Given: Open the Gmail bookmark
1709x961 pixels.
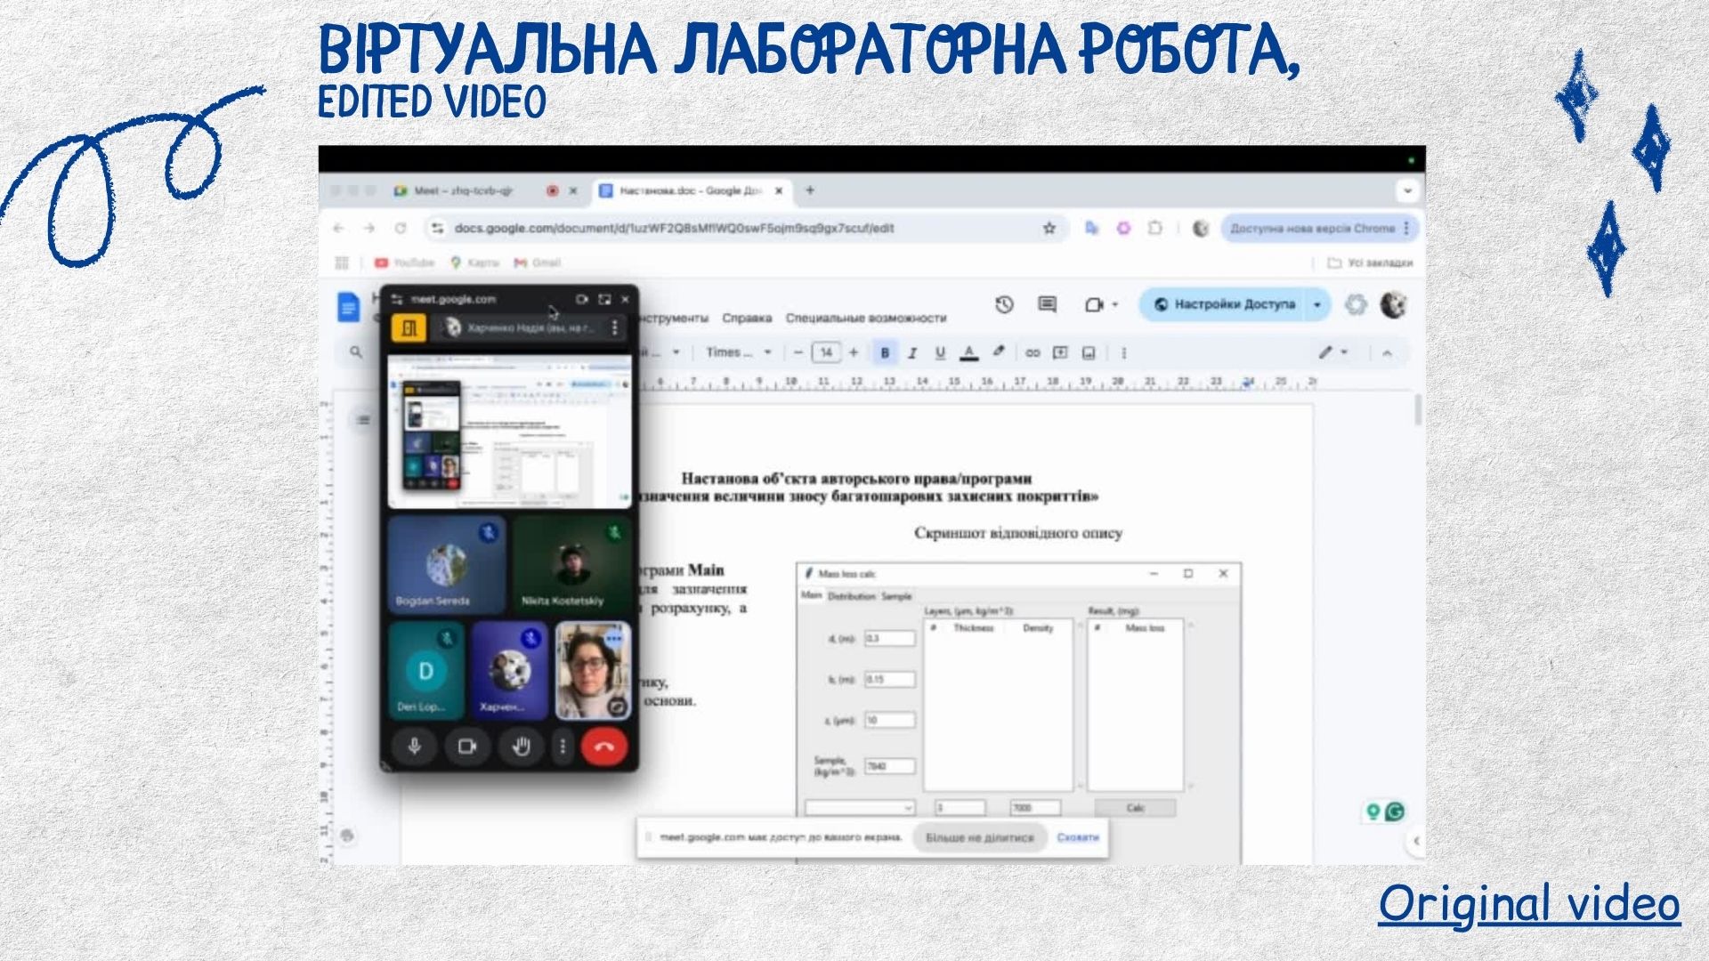Looking at the screenshot, I should [x=538, y=262].
